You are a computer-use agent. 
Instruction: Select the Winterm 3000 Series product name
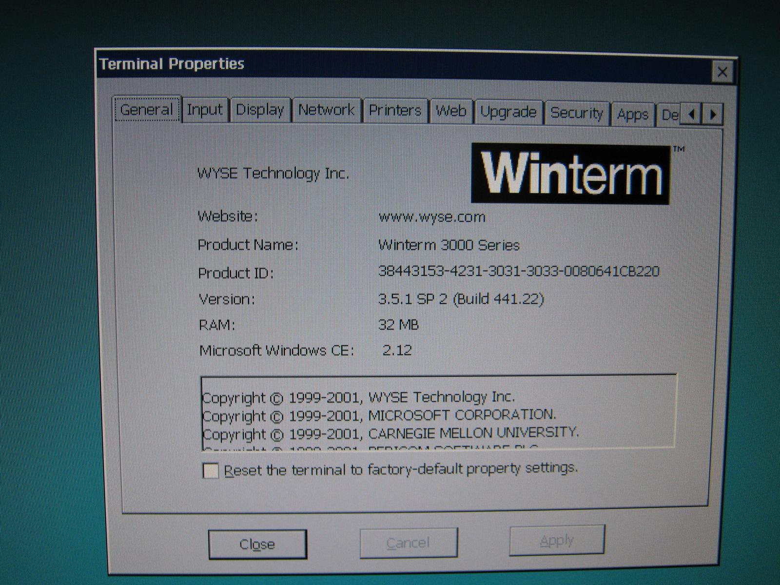[x=449, y=245]
